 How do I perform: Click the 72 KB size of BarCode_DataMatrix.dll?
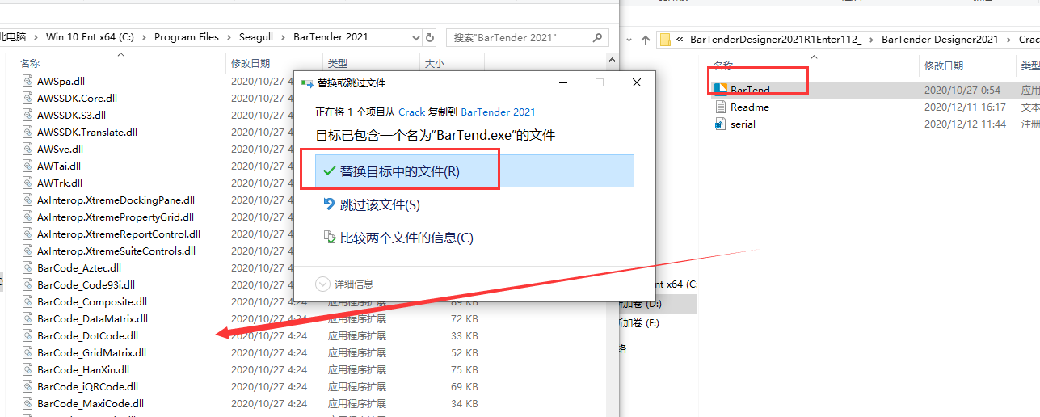[465, 318]
